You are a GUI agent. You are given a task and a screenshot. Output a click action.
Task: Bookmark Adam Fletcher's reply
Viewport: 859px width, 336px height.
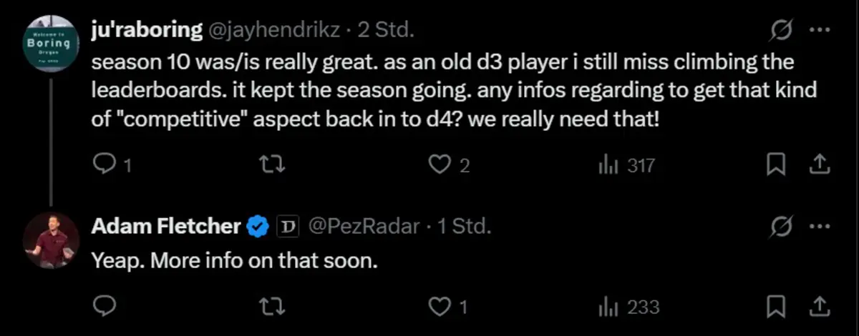775,307
